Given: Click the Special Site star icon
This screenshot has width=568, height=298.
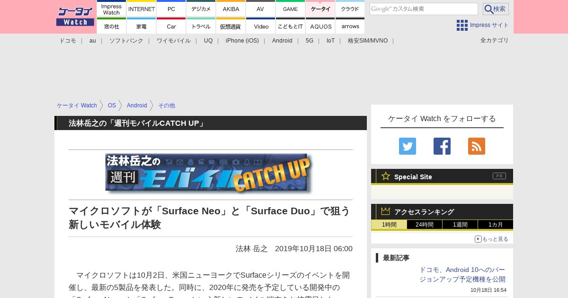Looking at the screenshot, I should (x=386, y=176).
